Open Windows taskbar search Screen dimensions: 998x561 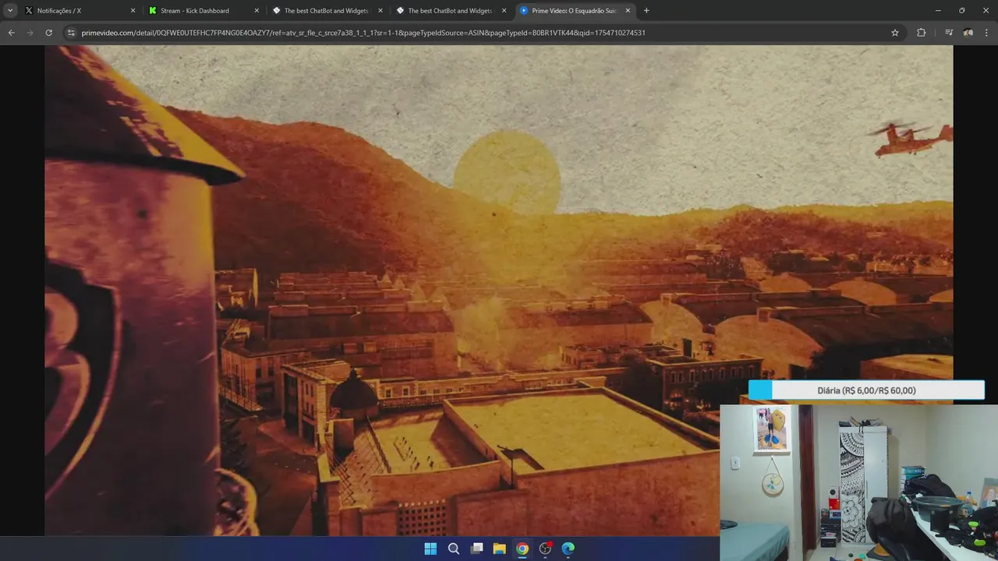click(454, 549)
